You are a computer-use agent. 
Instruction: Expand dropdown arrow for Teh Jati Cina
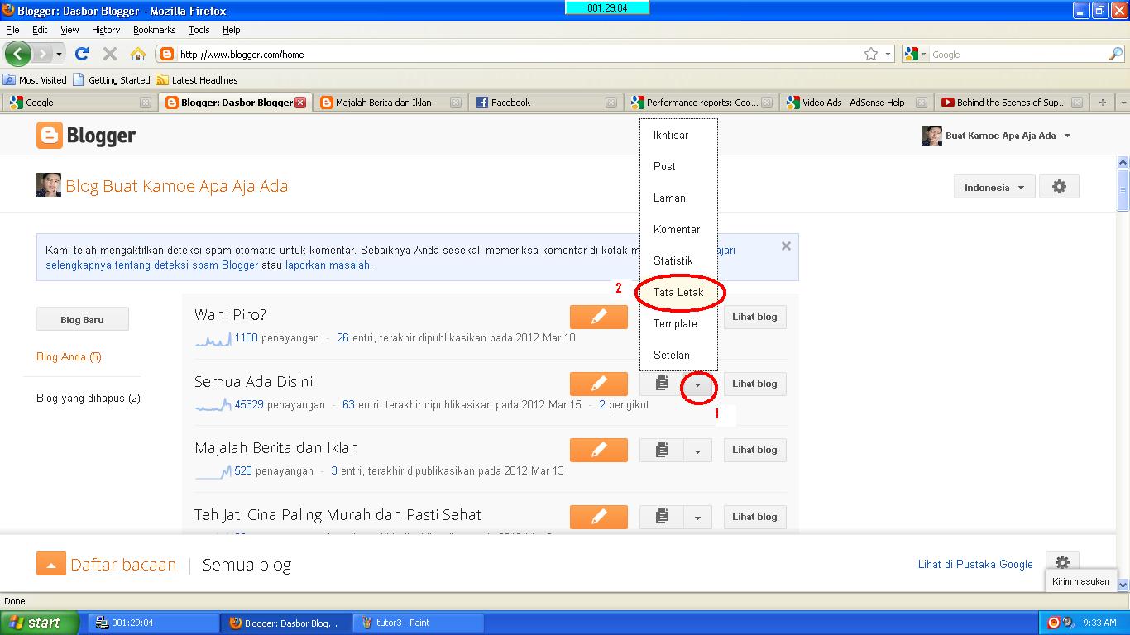pos(697,518)
